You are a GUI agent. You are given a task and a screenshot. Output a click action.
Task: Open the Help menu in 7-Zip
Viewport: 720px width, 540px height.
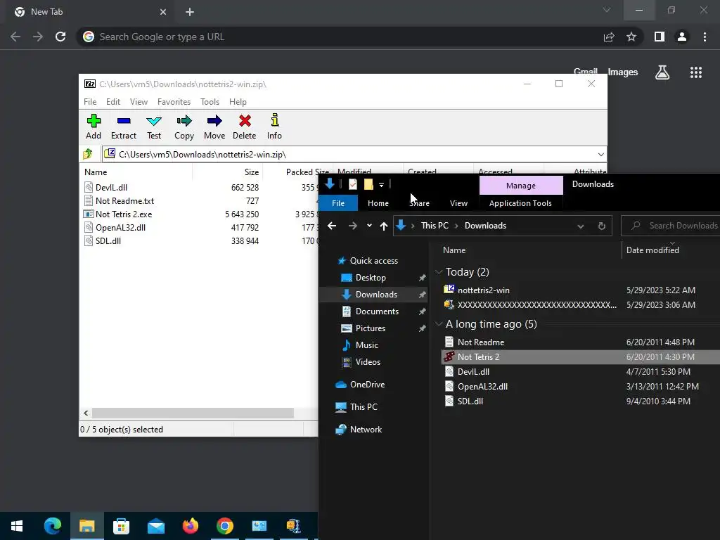[238, 102]
